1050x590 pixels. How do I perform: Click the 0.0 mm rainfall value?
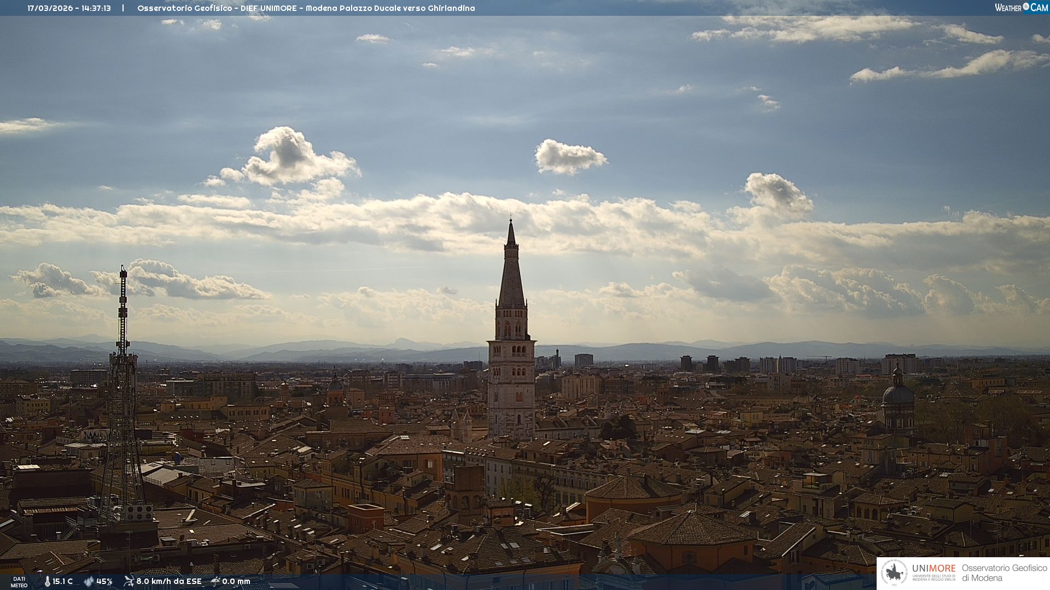point(236,581)
